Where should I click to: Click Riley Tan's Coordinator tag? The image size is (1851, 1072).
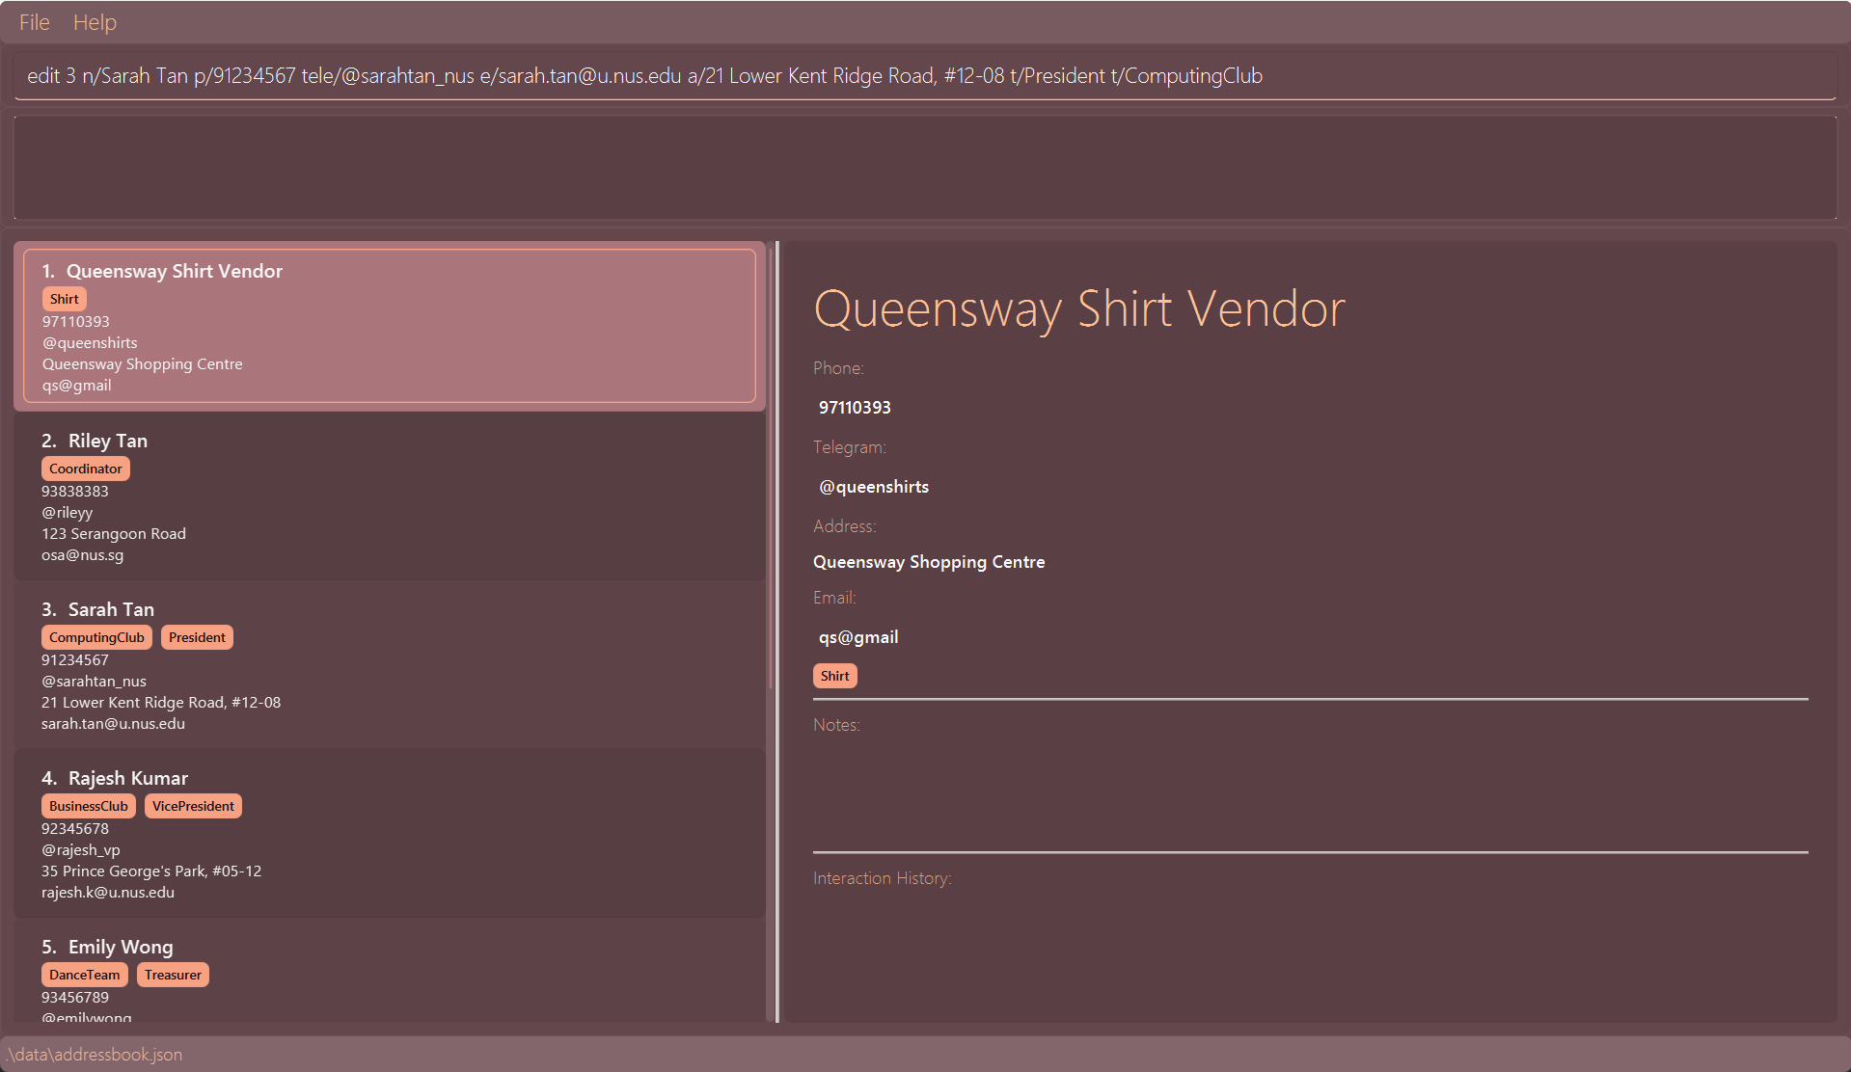coord(86,469)
